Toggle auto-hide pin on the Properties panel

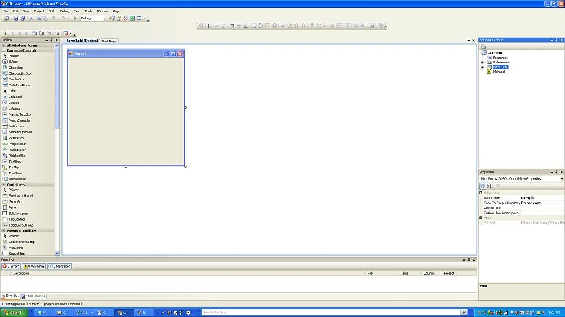coord(556,172)
